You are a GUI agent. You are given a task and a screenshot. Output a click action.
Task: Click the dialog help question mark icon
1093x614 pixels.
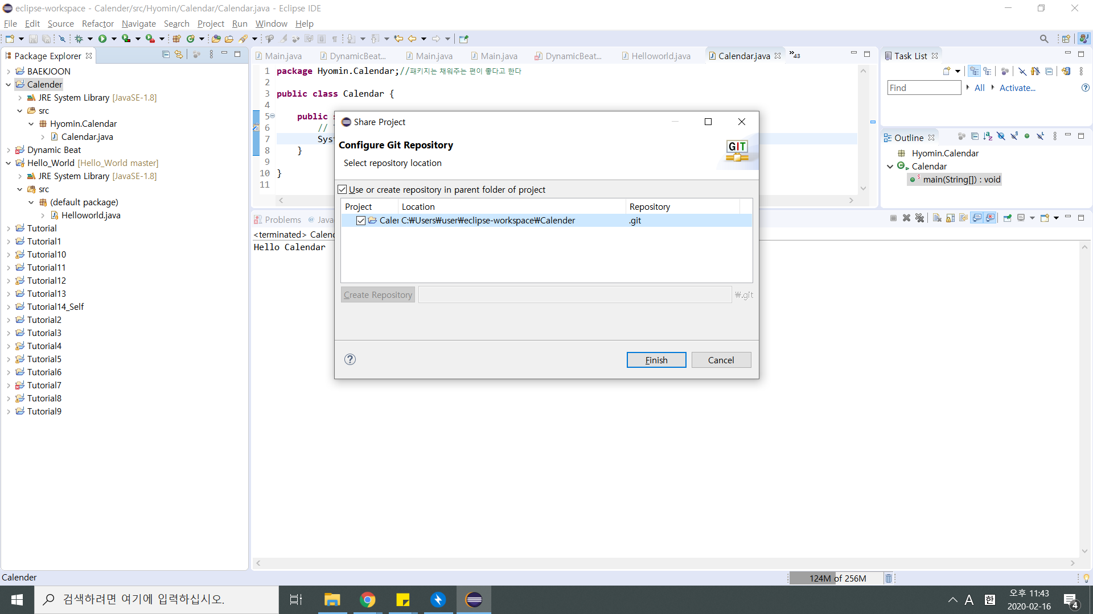point(350,359)
